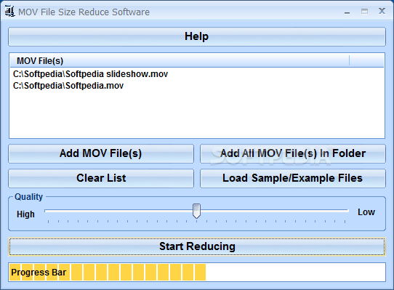Select C:\Softpedia\Softpedia.mov entry
Screen dimensions: 394x290
point(68,86)
